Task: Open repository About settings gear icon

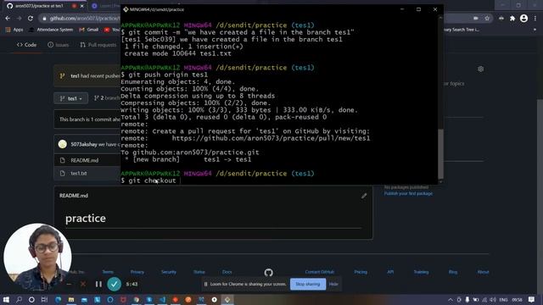Action: point(481,69)
